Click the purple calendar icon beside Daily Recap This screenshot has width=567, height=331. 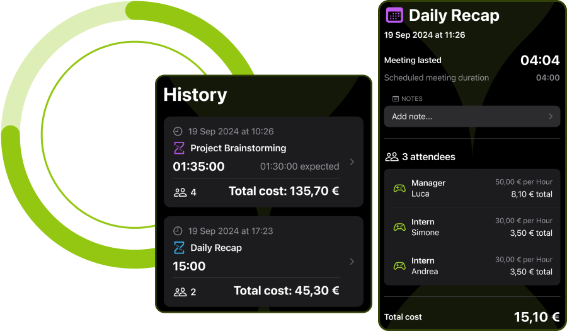[394, 15]
